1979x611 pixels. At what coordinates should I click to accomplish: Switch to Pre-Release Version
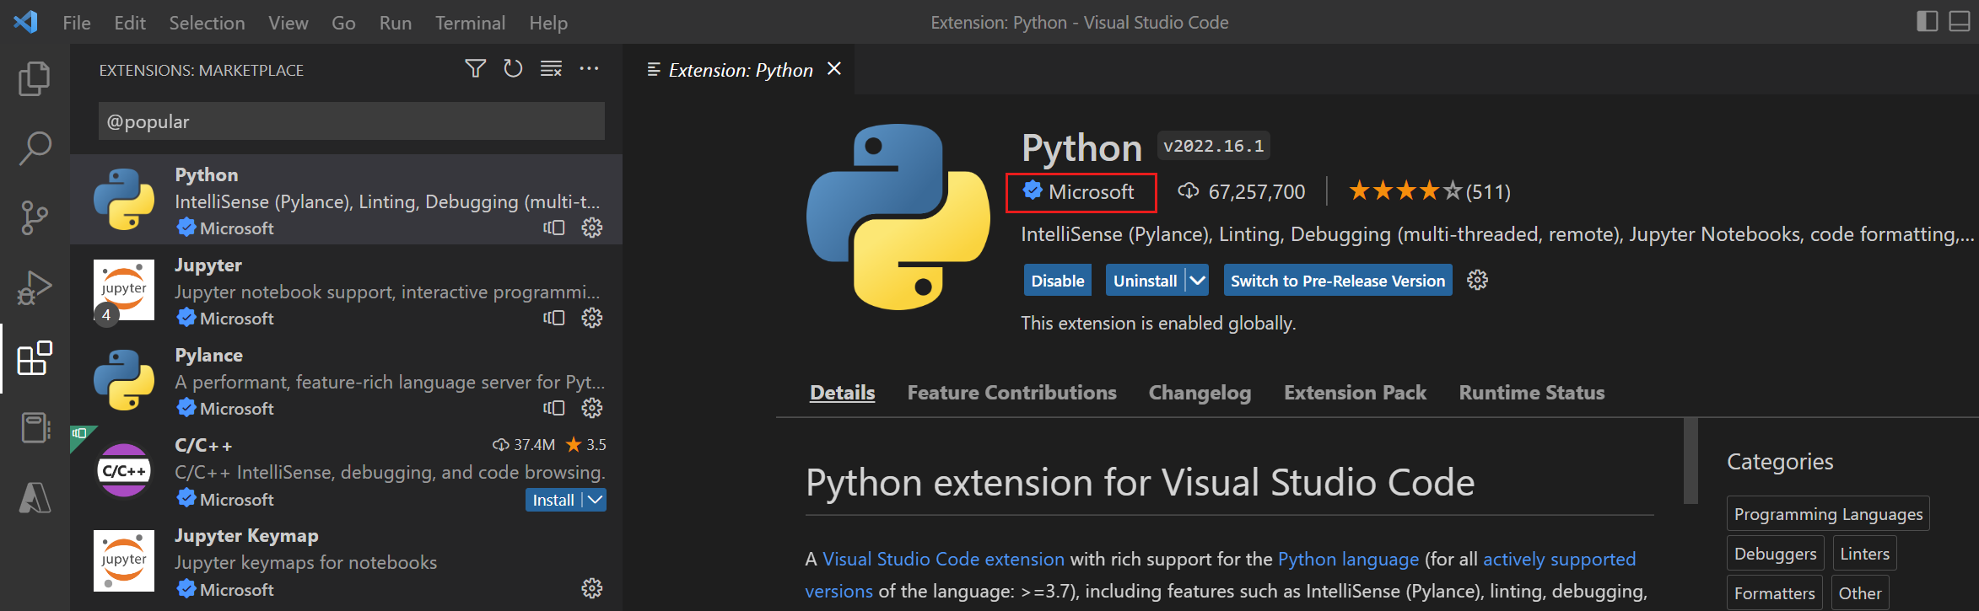(1338, 281)
